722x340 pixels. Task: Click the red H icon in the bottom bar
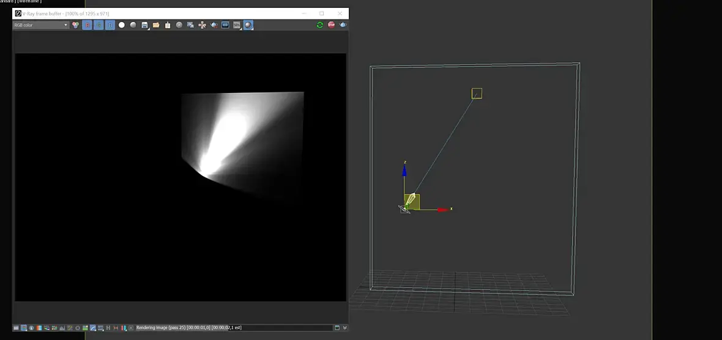pos(116,328)
